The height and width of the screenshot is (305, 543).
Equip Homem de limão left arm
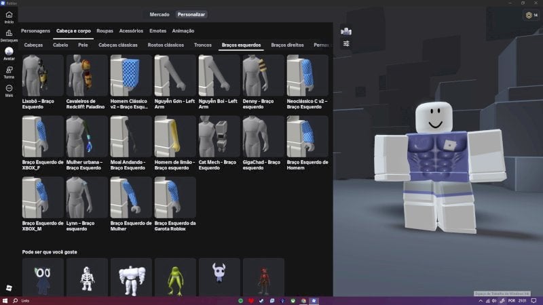175,137
